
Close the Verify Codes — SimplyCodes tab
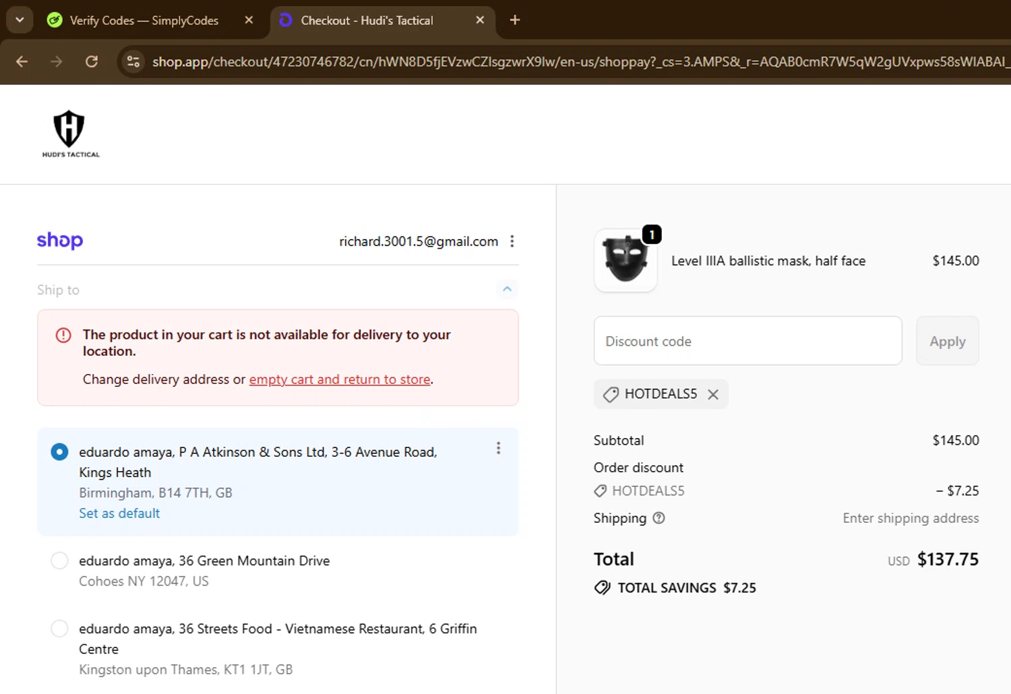tap(249, 20)
